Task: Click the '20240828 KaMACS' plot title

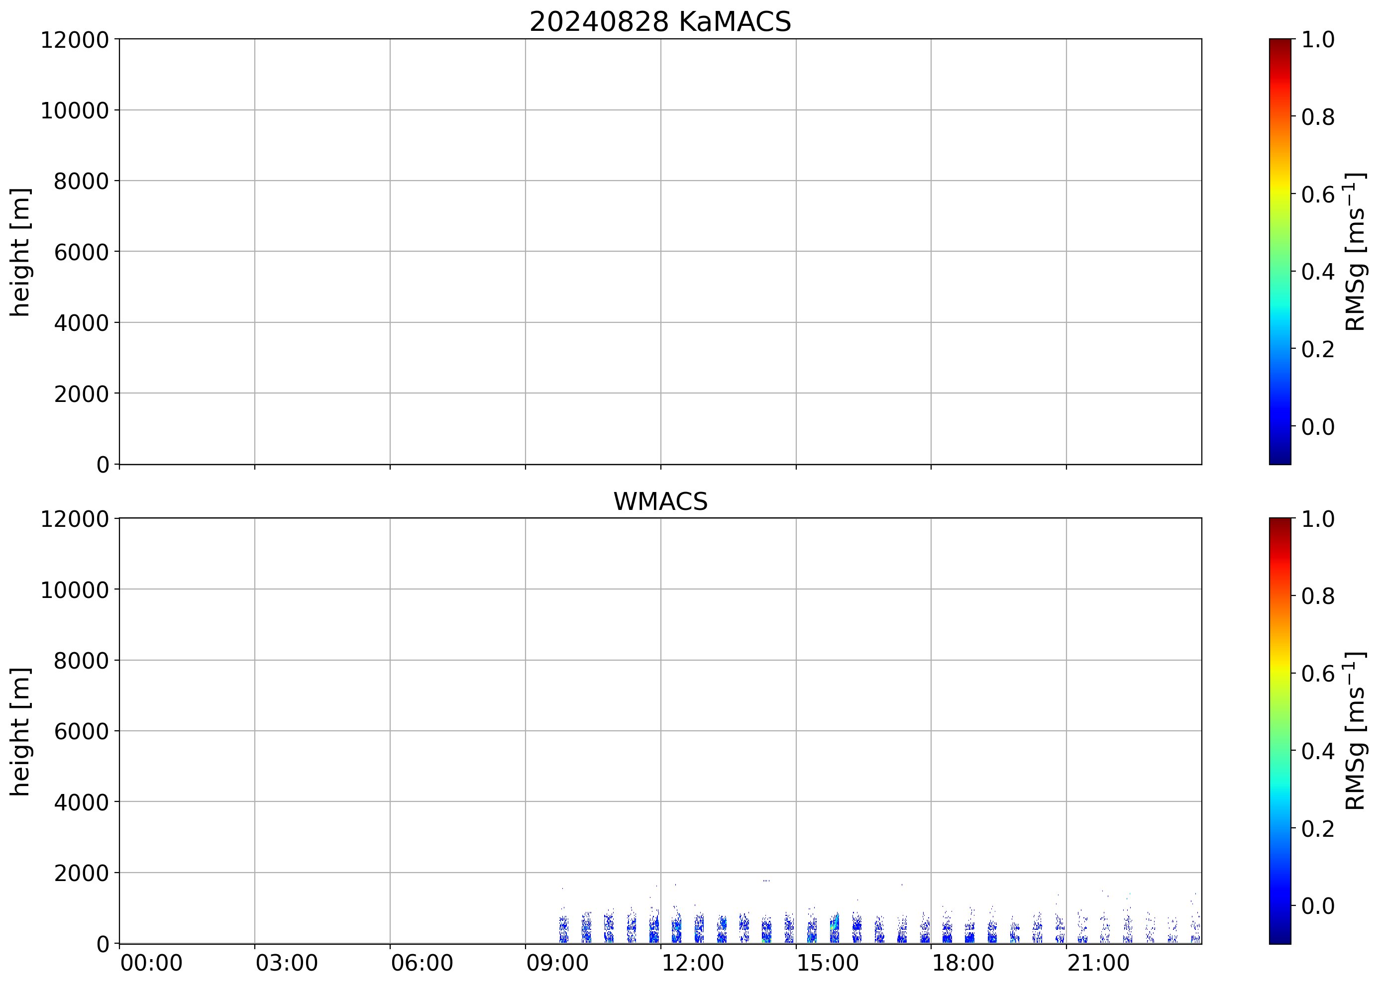Action: [660, 22]
